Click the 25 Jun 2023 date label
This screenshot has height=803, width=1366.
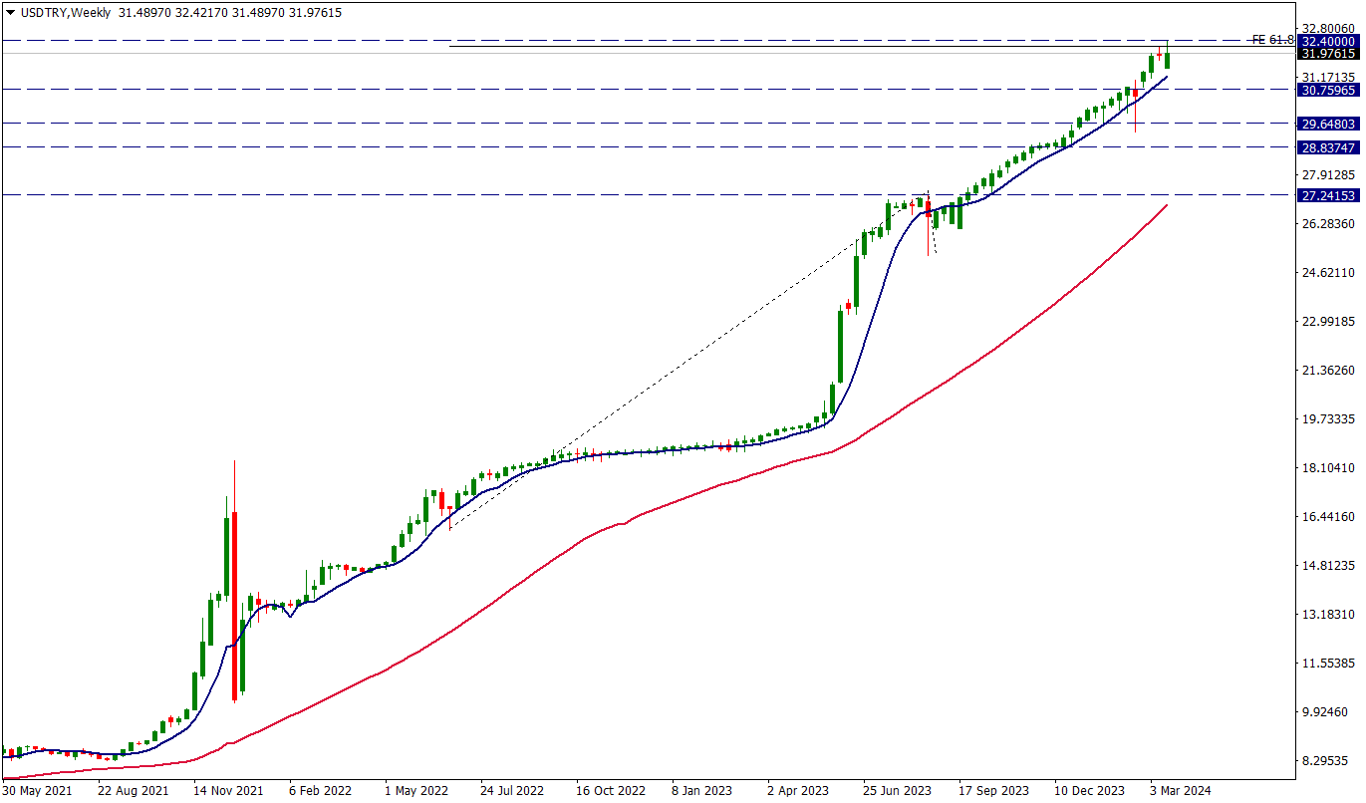click(x=899, y=791)
